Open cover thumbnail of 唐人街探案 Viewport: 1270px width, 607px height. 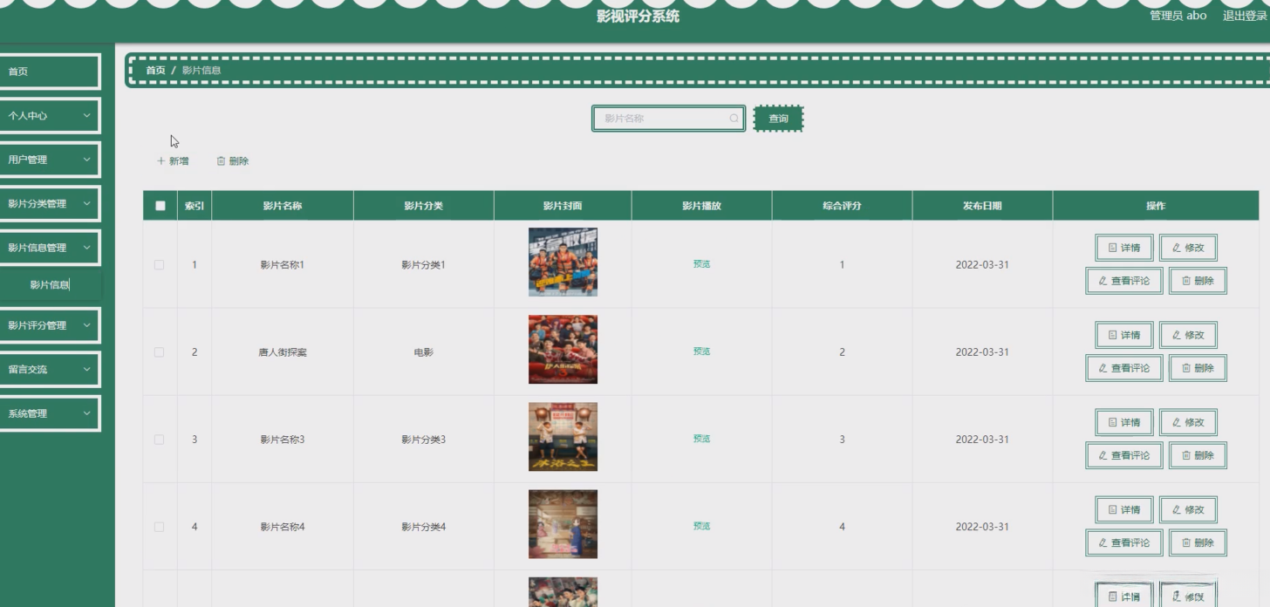click(563, 350)
